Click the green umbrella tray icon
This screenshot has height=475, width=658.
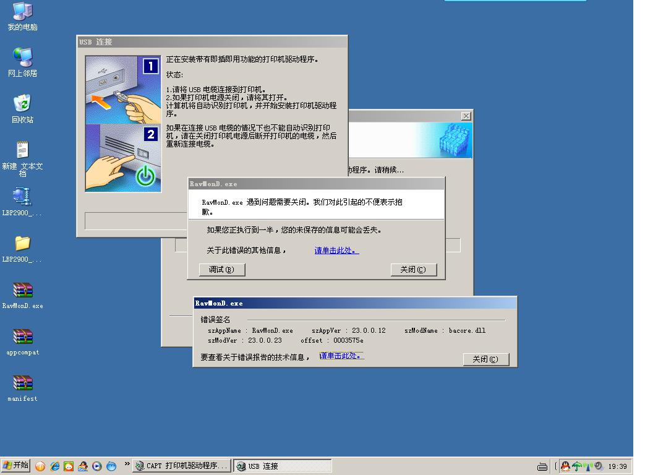coord(577,466)
